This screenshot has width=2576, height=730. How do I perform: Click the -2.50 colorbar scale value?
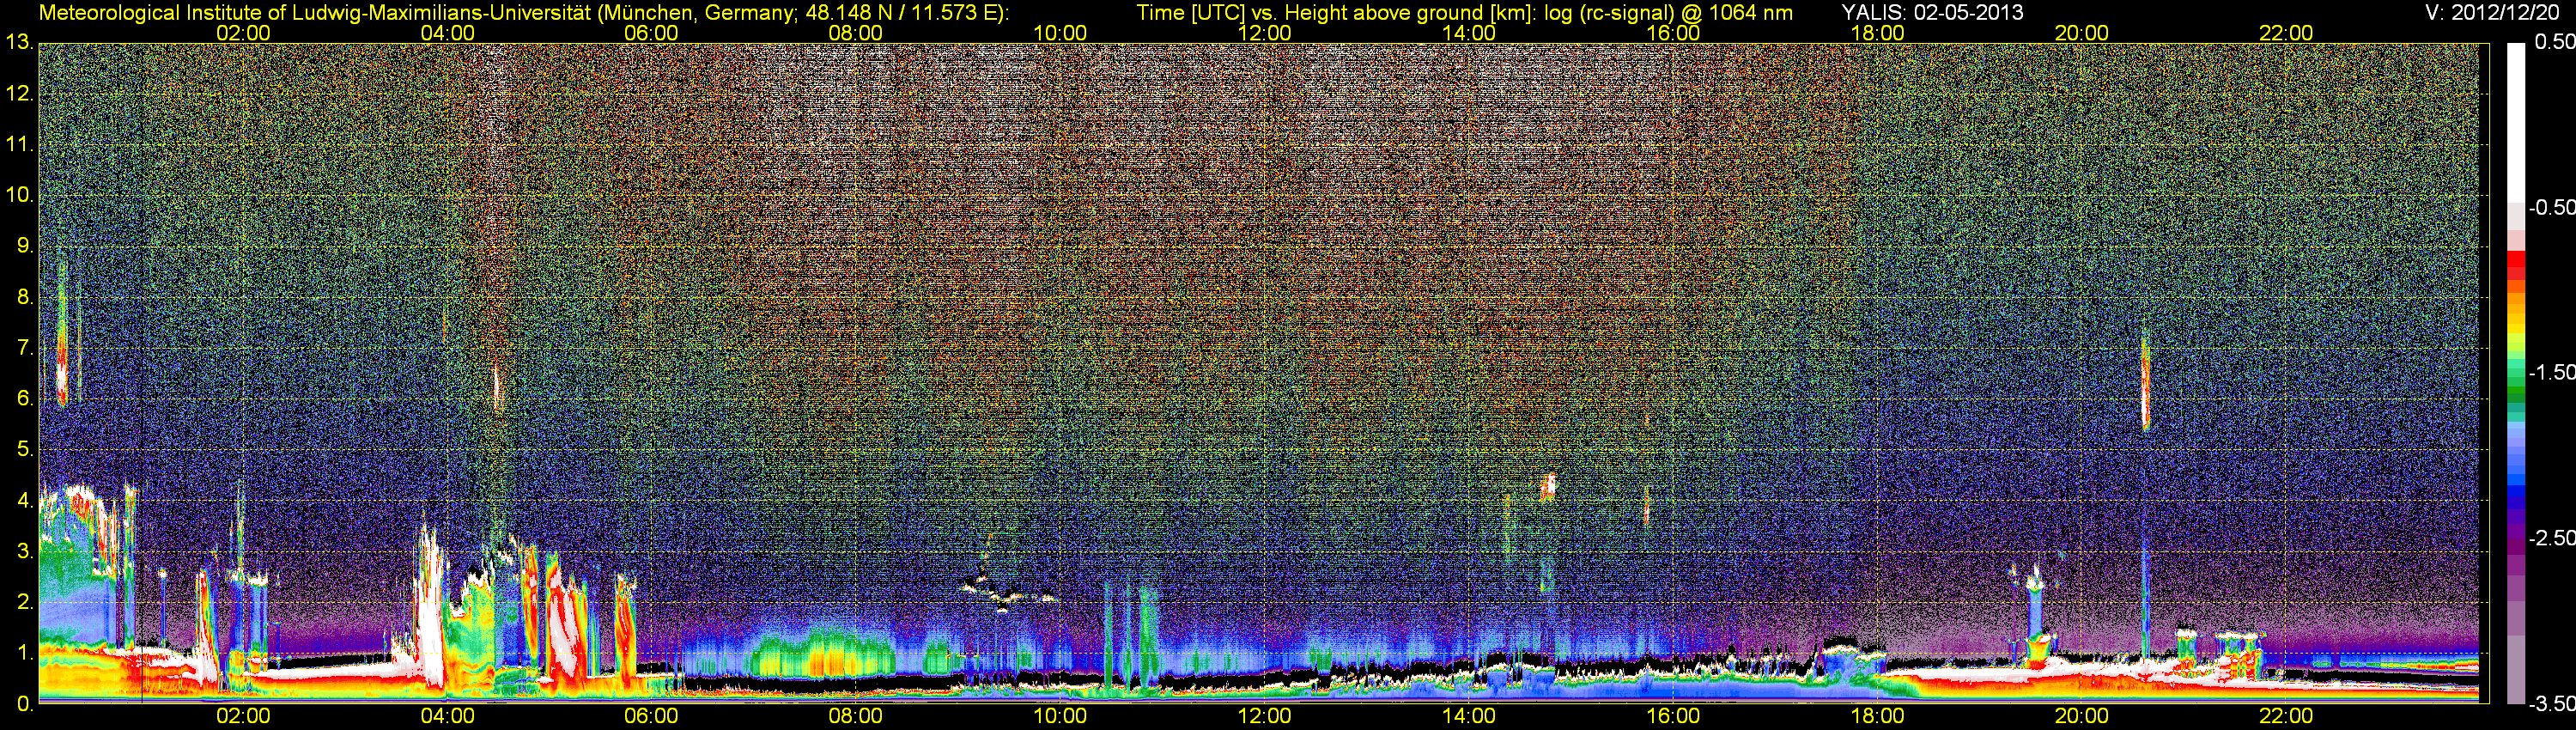(2551, 538)
